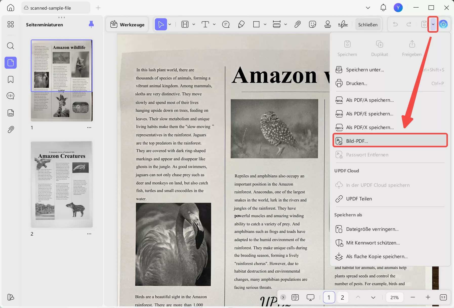Expand the text tool options dropdown
Image resolution: width=454 pixels, height=308 pixels.
tap(214, 24)
